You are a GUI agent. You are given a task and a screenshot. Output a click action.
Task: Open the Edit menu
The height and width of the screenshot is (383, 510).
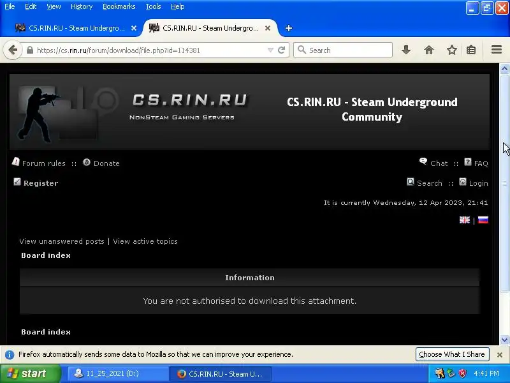31,6
